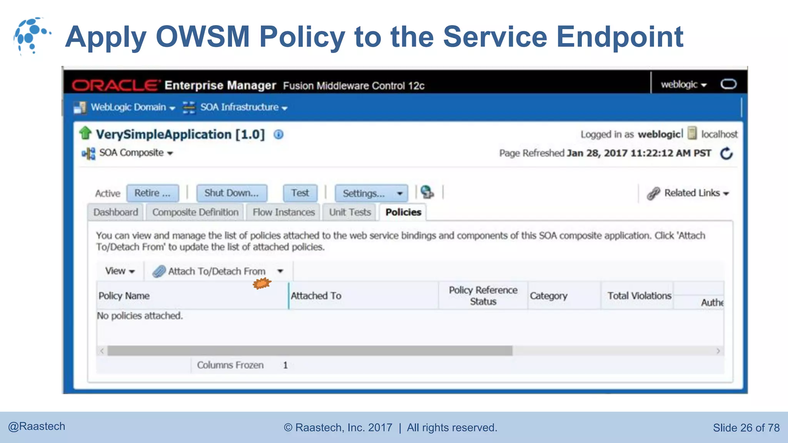This screenshot has width=788, height=443.
Task: Click the @Raastech footer text
Action: click(x=37, y=426)
